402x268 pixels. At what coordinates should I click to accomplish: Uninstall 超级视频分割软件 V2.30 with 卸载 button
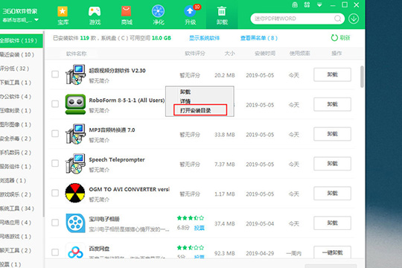[332, 74]
